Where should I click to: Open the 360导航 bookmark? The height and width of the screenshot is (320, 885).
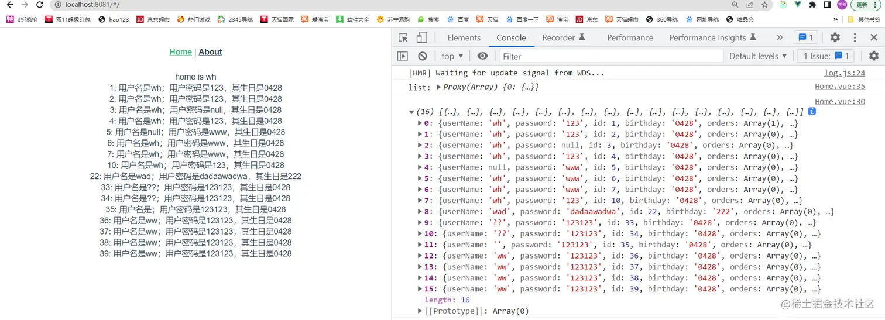[x=662, y=19]
